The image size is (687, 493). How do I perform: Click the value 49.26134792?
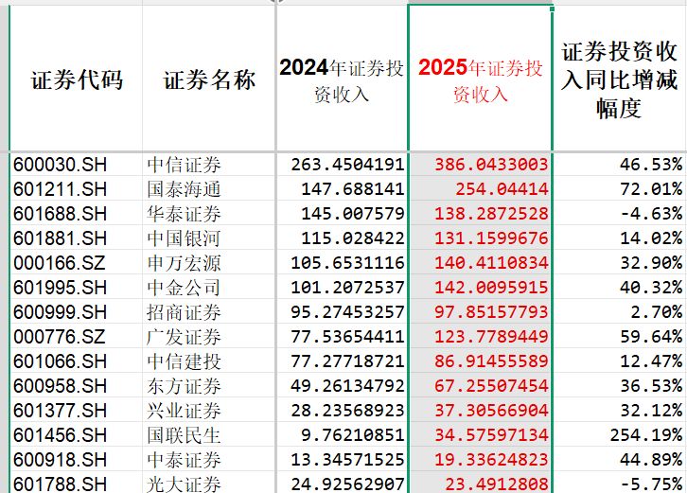pos(347,386)
